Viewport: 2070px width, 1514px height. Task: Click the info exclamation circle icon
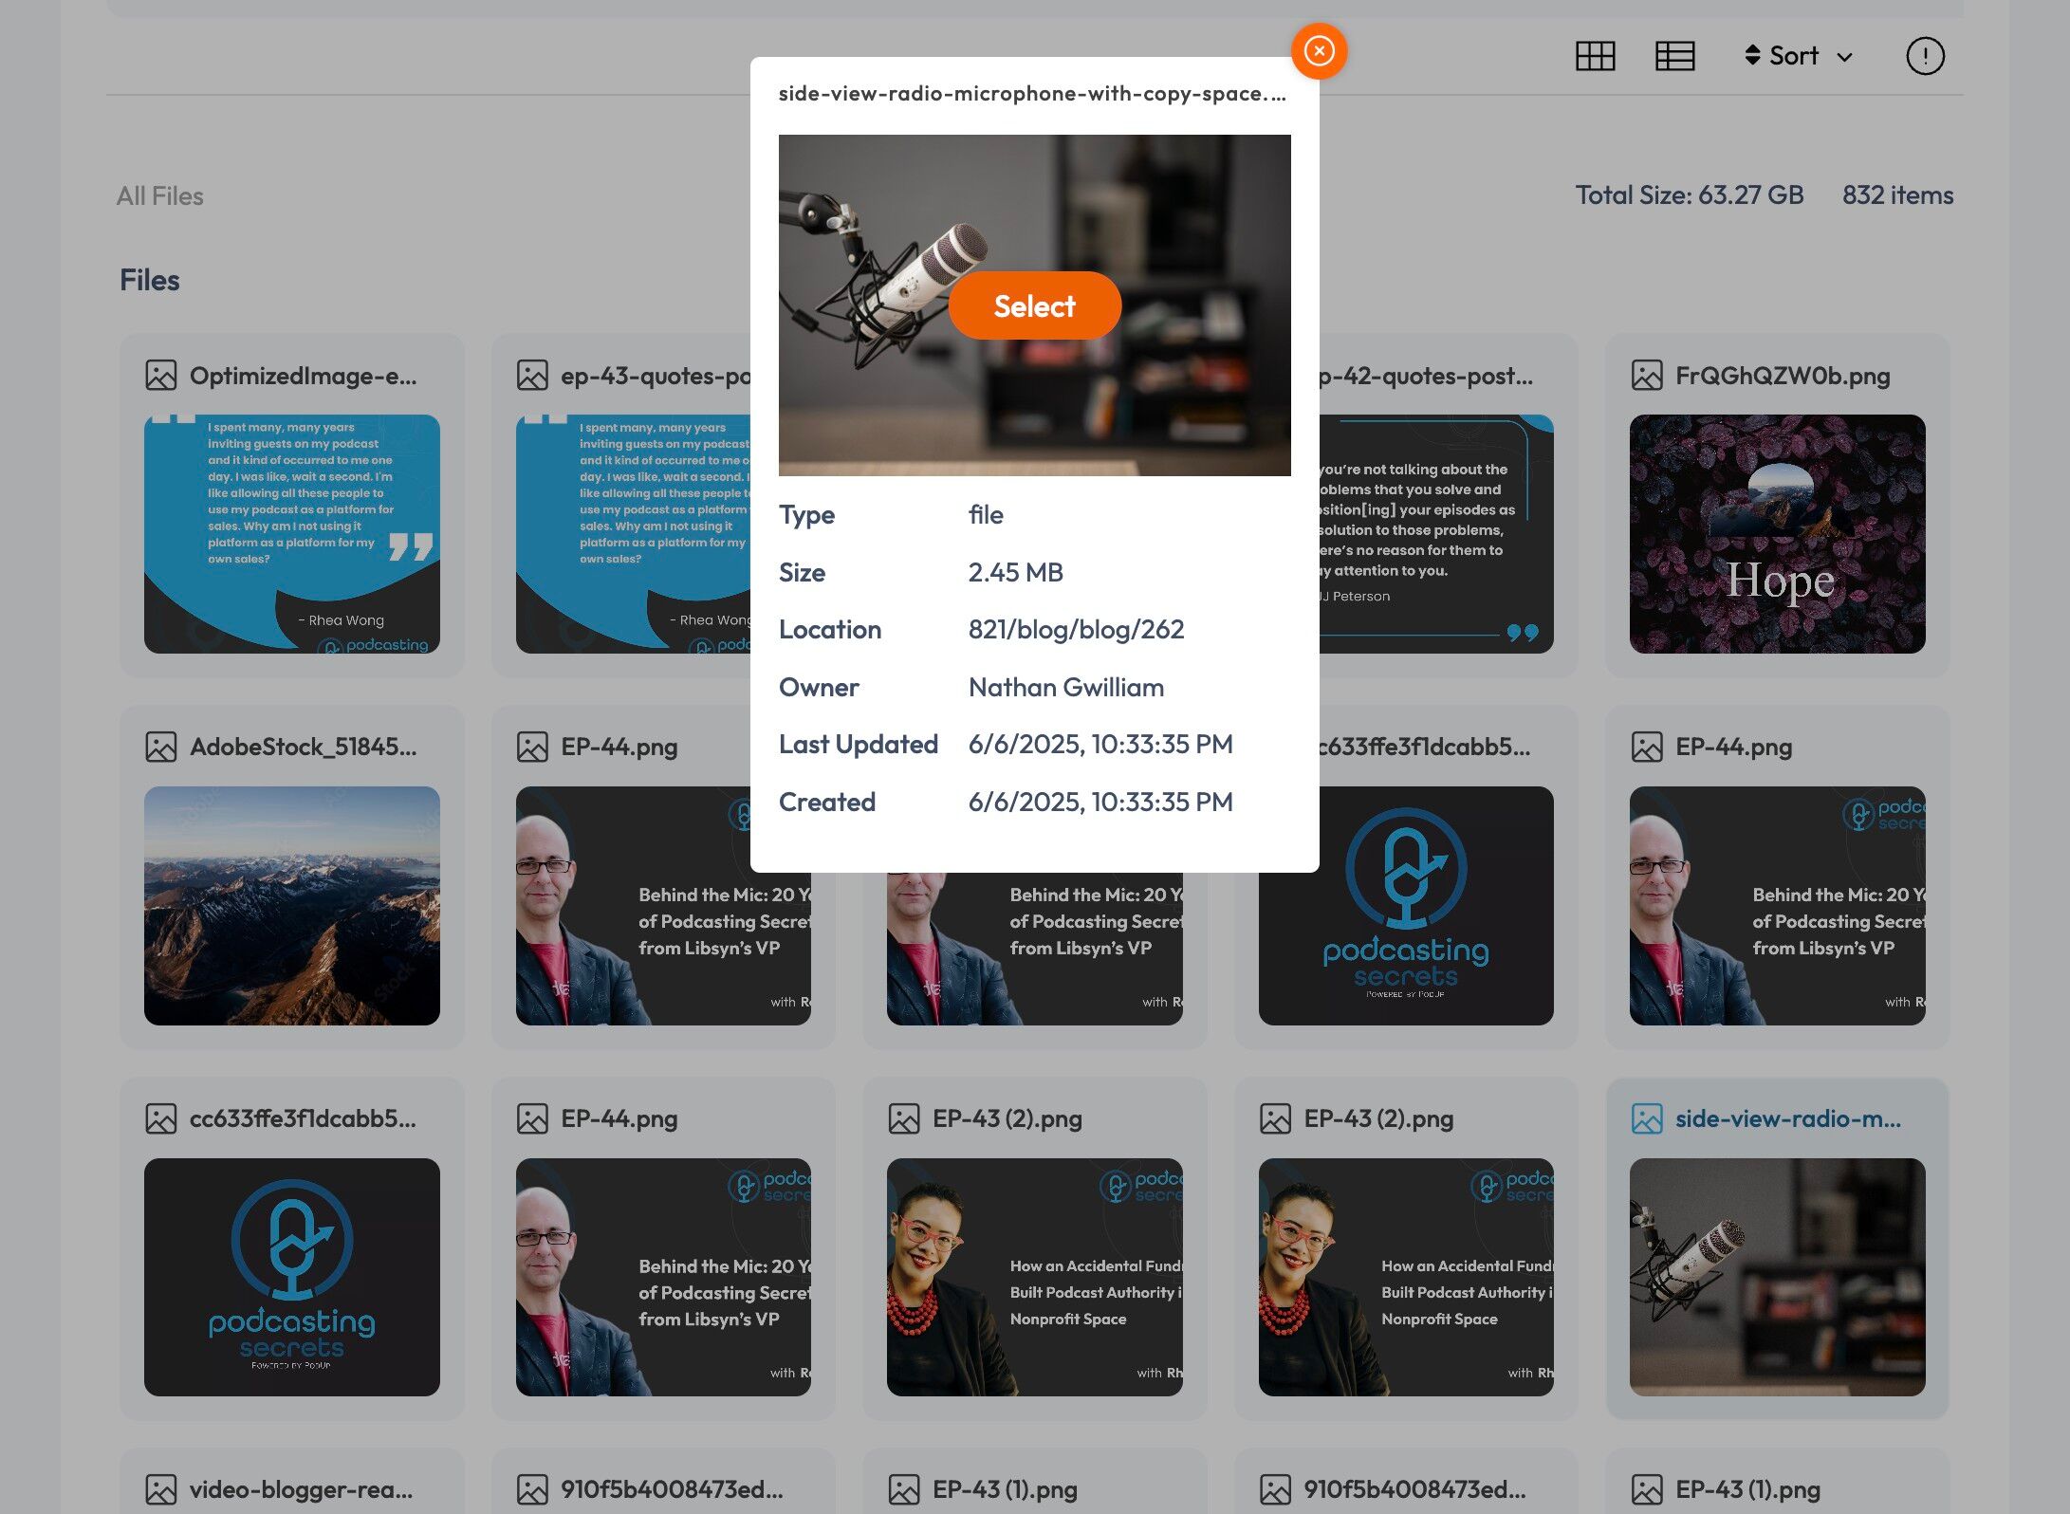click(x=1925, y=56)
